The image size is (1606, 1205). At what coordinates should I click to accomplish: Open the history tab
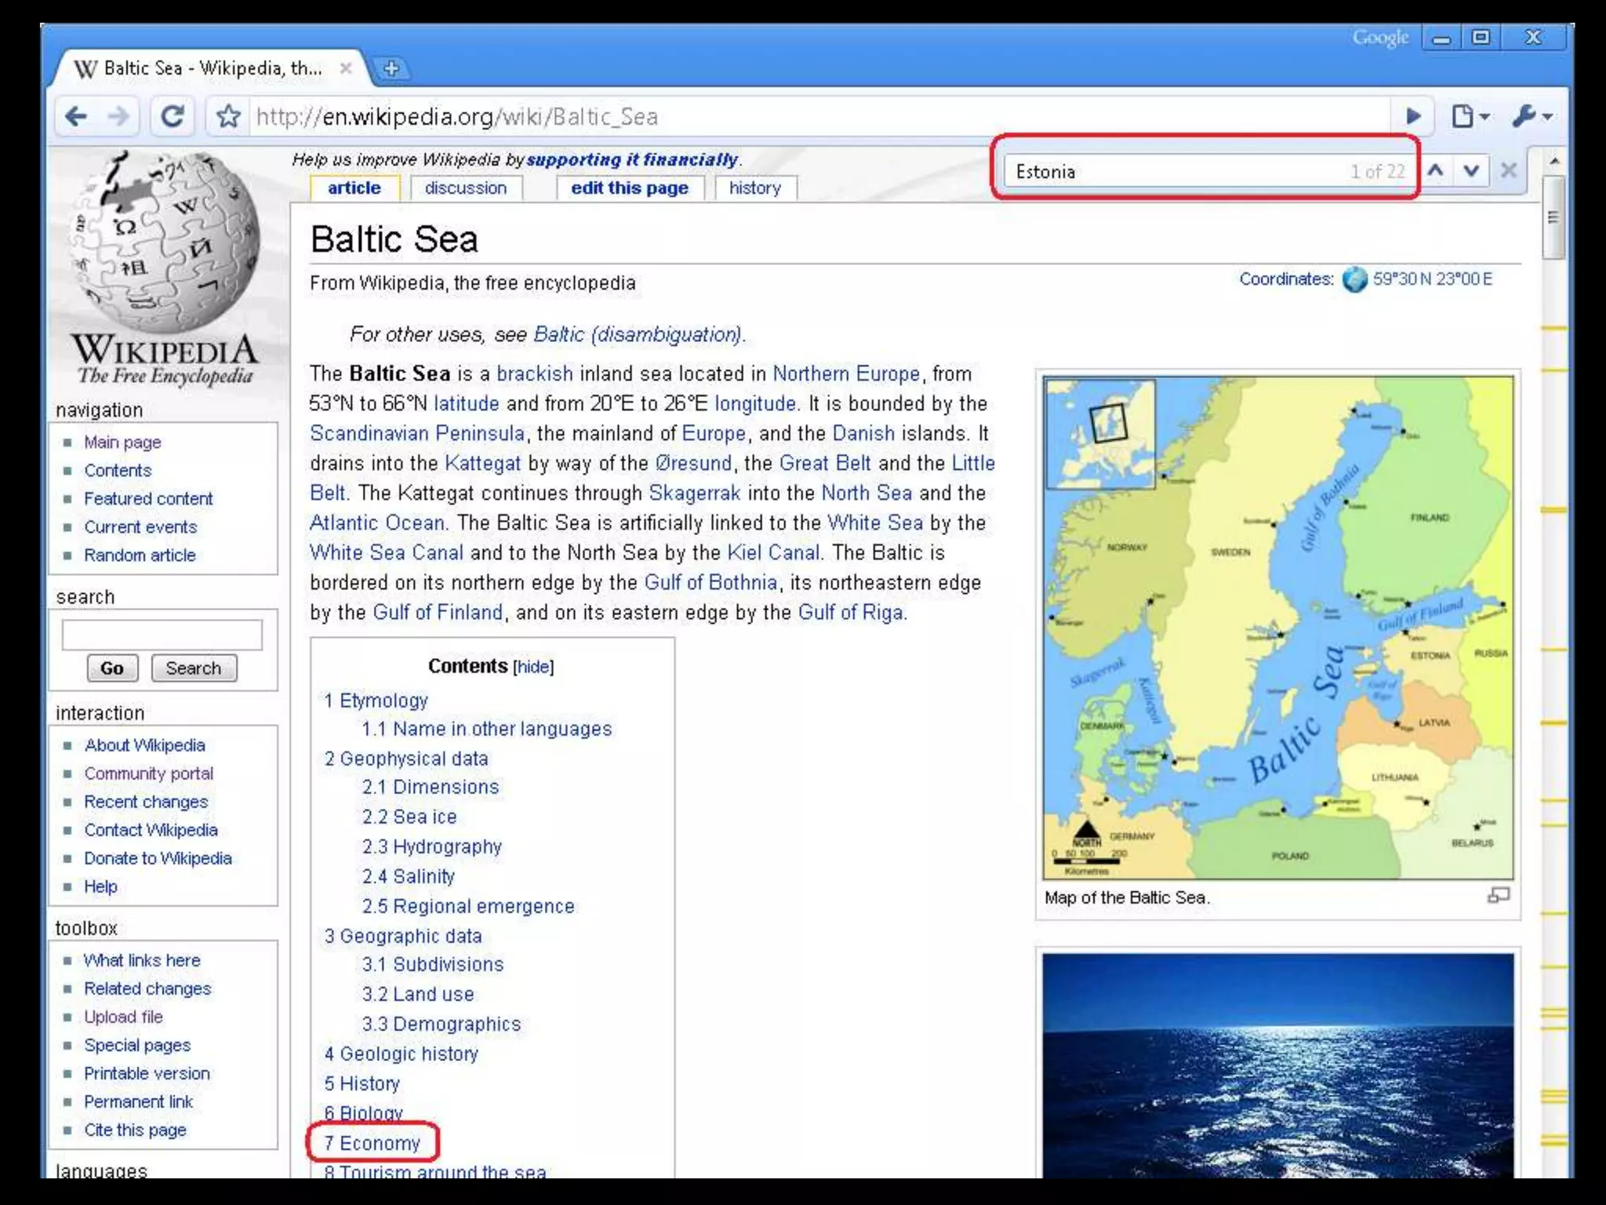(755, 188)
